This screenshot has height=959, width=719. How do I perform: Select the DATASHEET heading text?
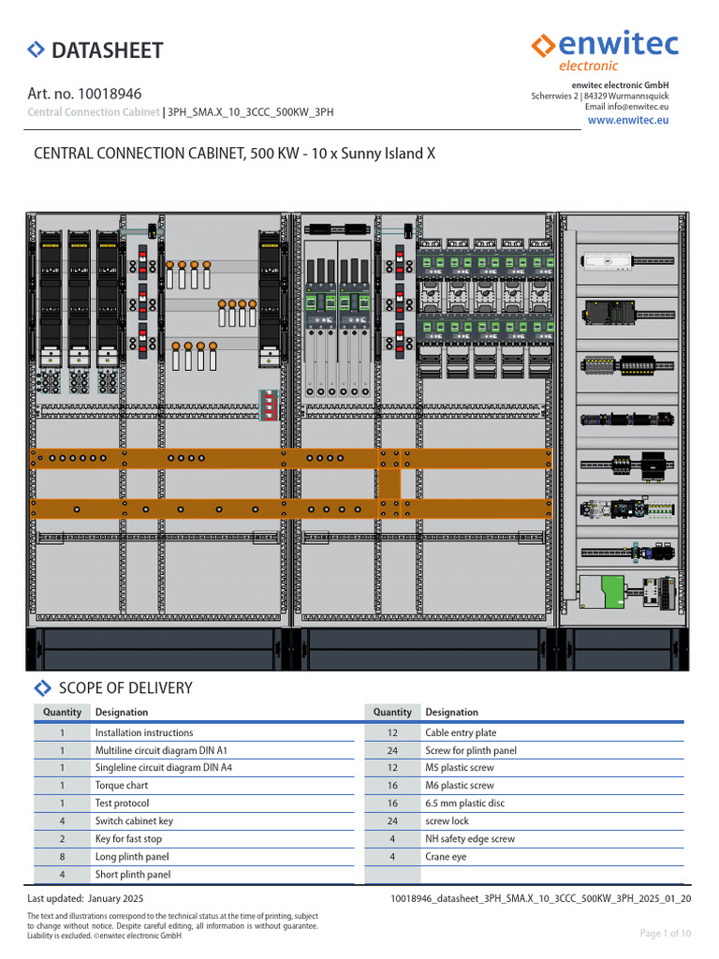[x=108, y=51]
